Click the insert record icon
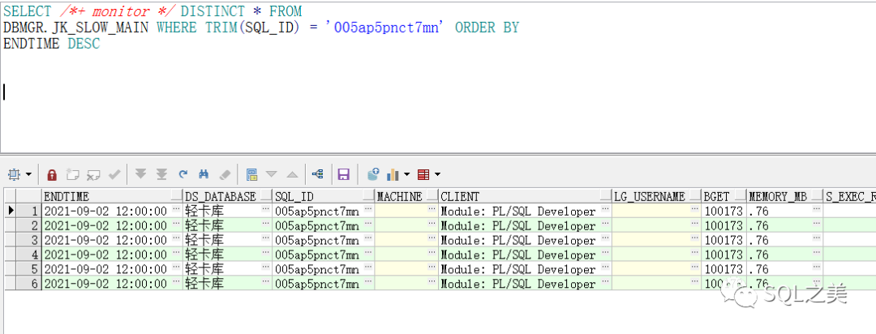 [73, 175]
